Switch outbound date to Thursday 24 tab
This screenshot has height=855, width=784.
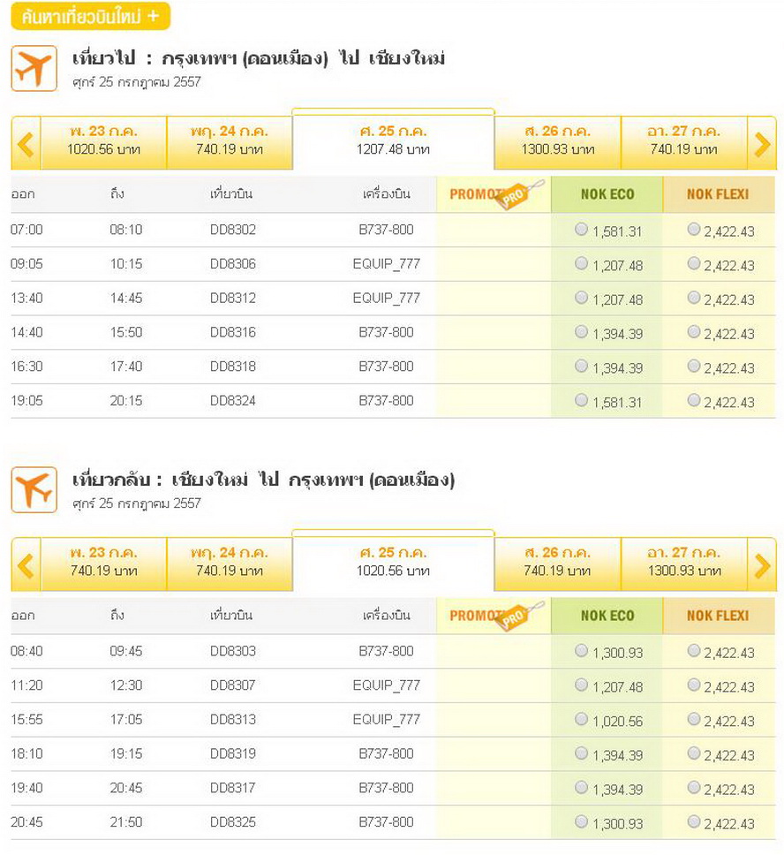point(230,143)
